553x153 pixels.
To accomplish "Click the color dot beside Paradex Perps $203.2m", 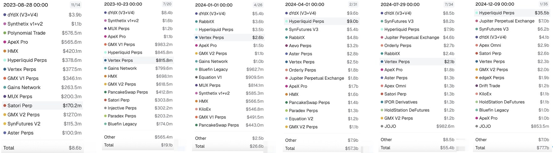I will [105, 116].
